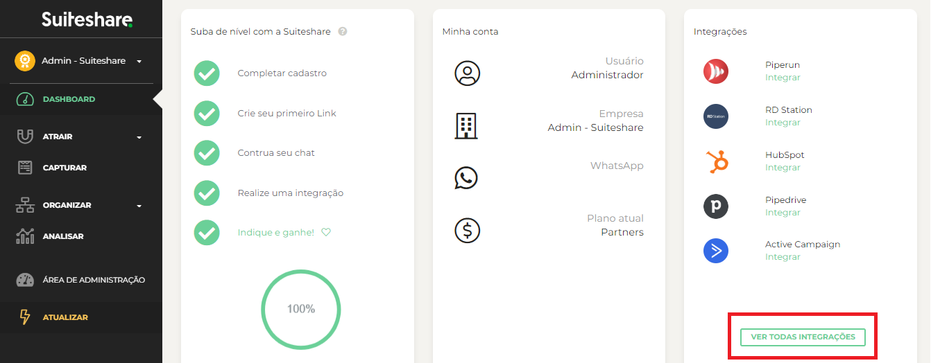931x363 pixels.
Task: Click the Pipedrive logo icon
Action: (716, 206)
